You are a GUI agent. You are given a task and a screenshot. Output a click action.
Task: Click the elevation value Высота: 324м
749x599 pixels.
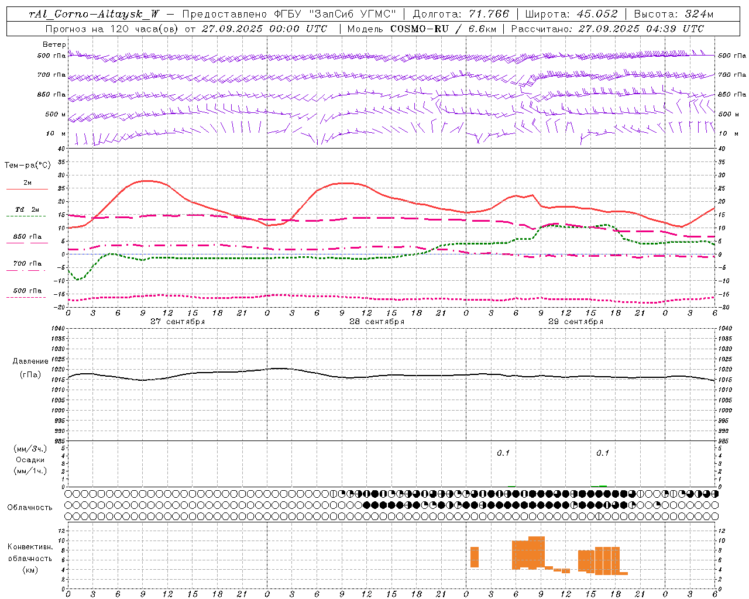pos(674,14)
